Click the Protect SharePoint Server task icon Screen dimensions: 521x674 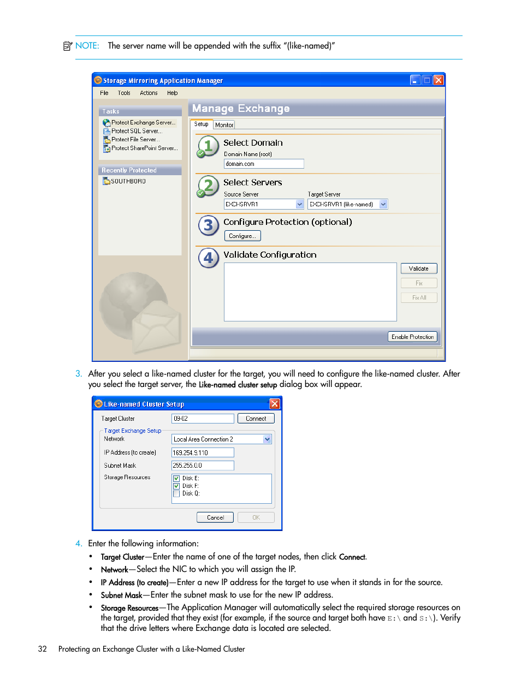point(106,148)
